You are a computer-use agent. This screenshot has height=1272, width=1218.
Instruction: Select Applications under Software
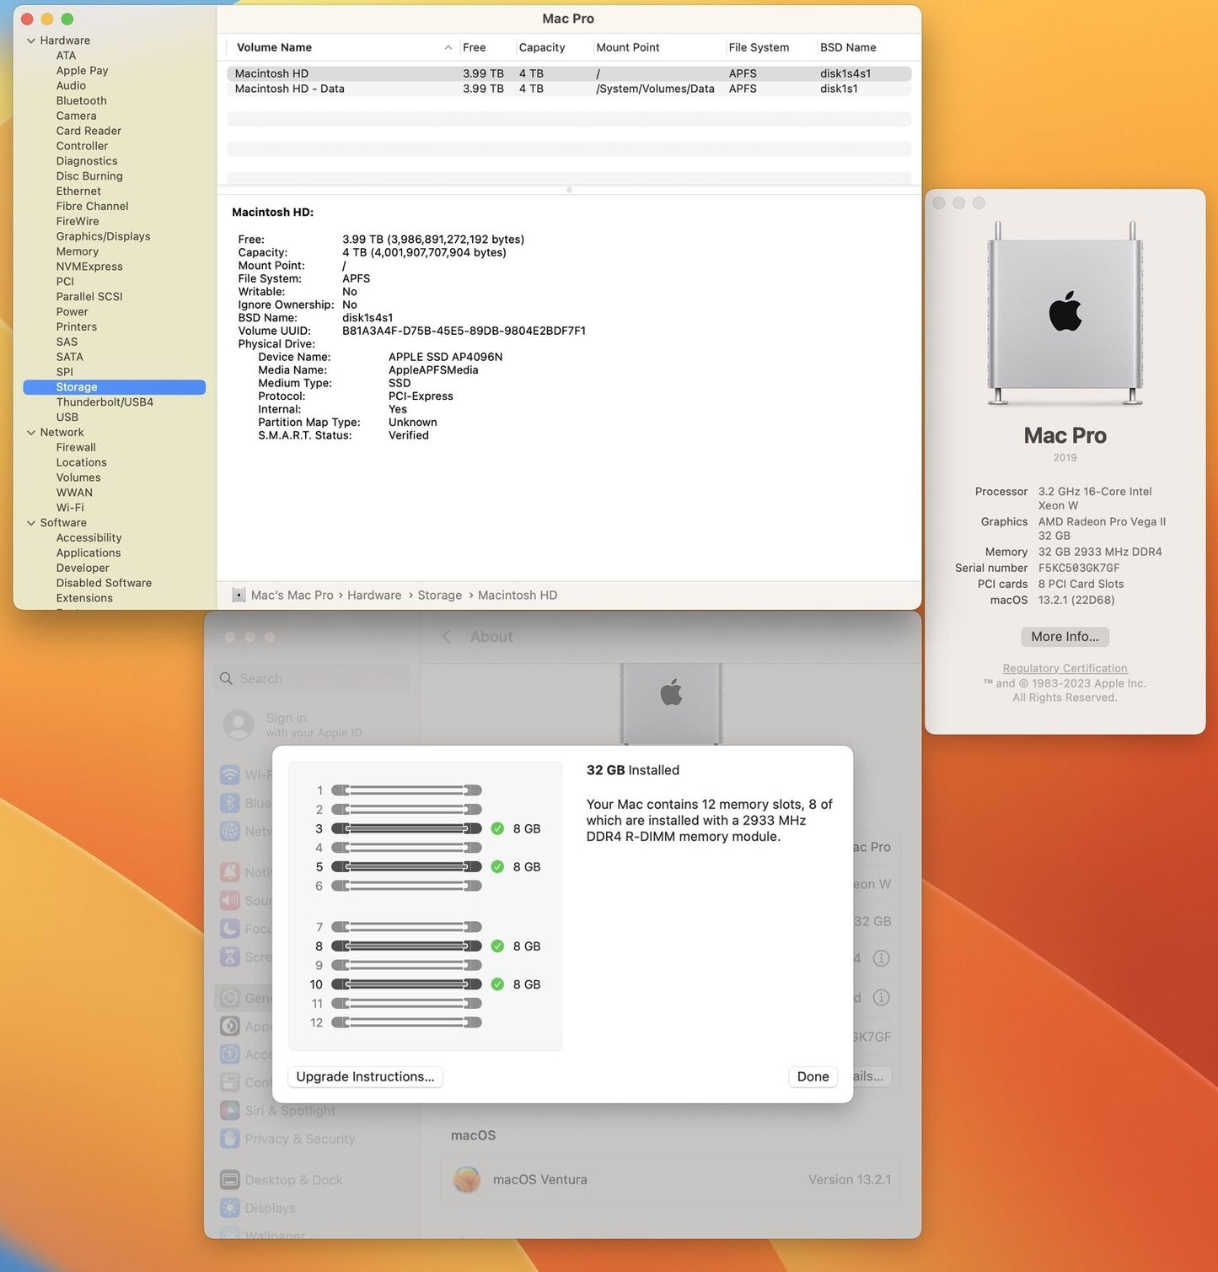pyautogui.click(x=89, y=553)
